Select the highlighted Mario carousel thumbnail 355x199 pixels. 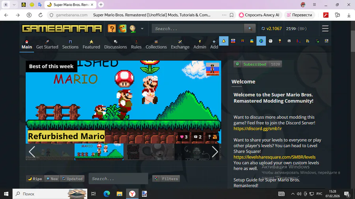tap(99, 152)
